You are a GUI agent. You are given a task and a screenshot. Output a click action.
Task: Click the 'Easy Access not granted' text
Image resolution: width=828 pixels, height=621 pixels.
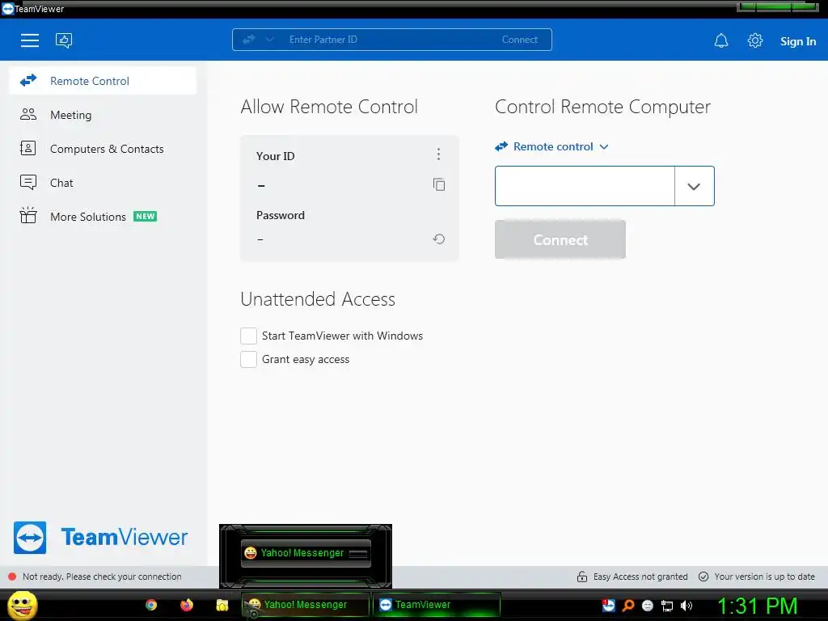coord(640,577)
